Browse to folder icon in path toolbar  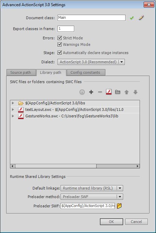click(118, 92)
